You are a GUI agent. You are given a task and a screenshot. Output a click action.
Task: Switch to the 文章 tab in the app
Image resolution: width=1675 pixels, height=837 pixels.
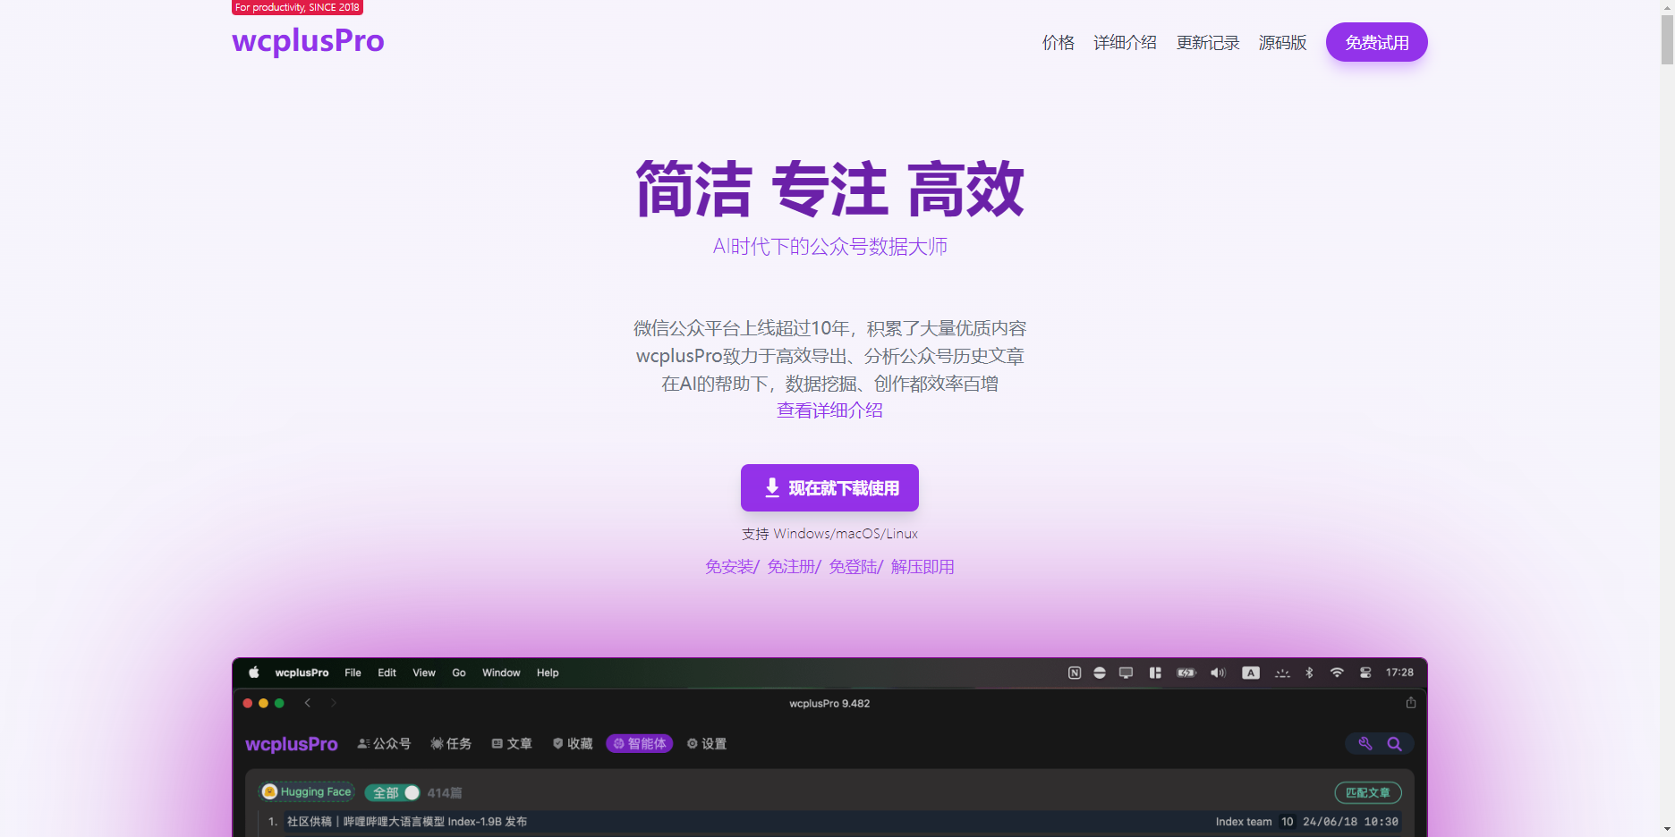pyautogui.click(x=512, y=744)
